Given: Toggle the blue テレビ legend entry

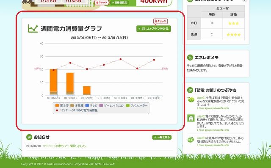Looking at the screenshot, I should point(91,105).
